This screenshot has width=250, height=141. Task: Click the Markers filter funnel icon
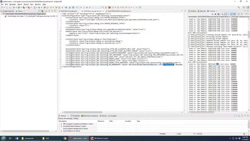tap(235, 116)
